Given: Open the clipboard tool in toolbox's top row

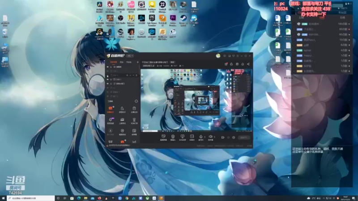Looking at the screenshot, I should [x=134, y=109].
